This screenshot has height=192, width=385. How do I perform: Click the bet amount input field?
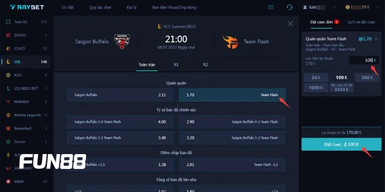363,60
